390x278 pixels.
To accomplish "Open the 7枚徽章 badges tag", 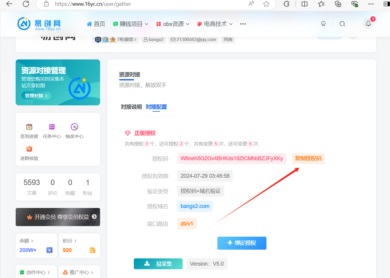I will click(115, 40).
